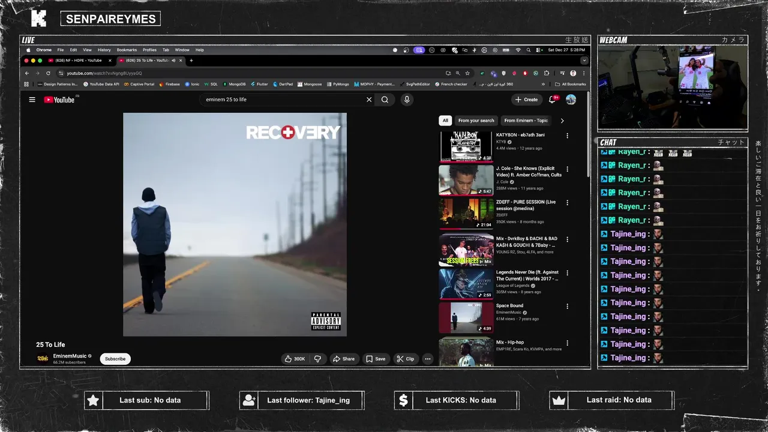Screen dimensions: 768x432
Task: Open EminemMusic channel link
Action: coord(70,356)
